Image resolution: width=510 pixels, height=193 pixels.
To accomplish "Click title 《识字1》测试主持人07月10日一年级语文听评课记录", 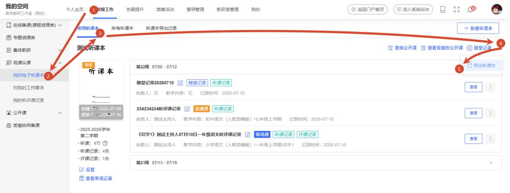I will coord(189,135).
